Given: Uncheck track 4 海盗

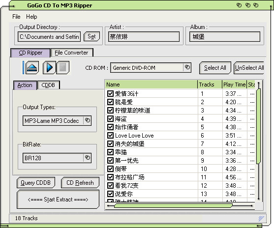Looking at the screenshot, I should pyautogui.click(x=110, y=119).
